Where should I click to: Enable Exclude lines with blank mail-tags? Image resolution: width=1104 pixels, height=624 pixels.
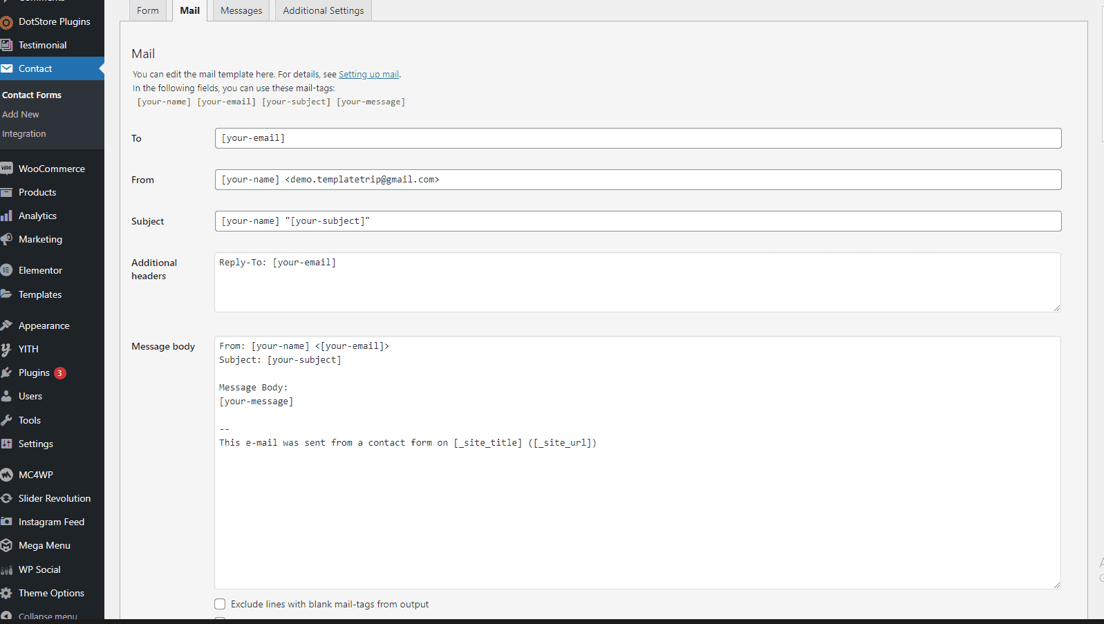point(220,604)
